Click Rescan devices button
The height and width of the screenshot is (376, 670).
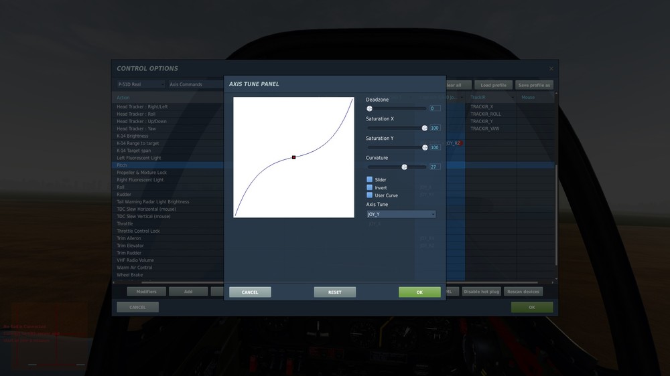tap(523, 292)
